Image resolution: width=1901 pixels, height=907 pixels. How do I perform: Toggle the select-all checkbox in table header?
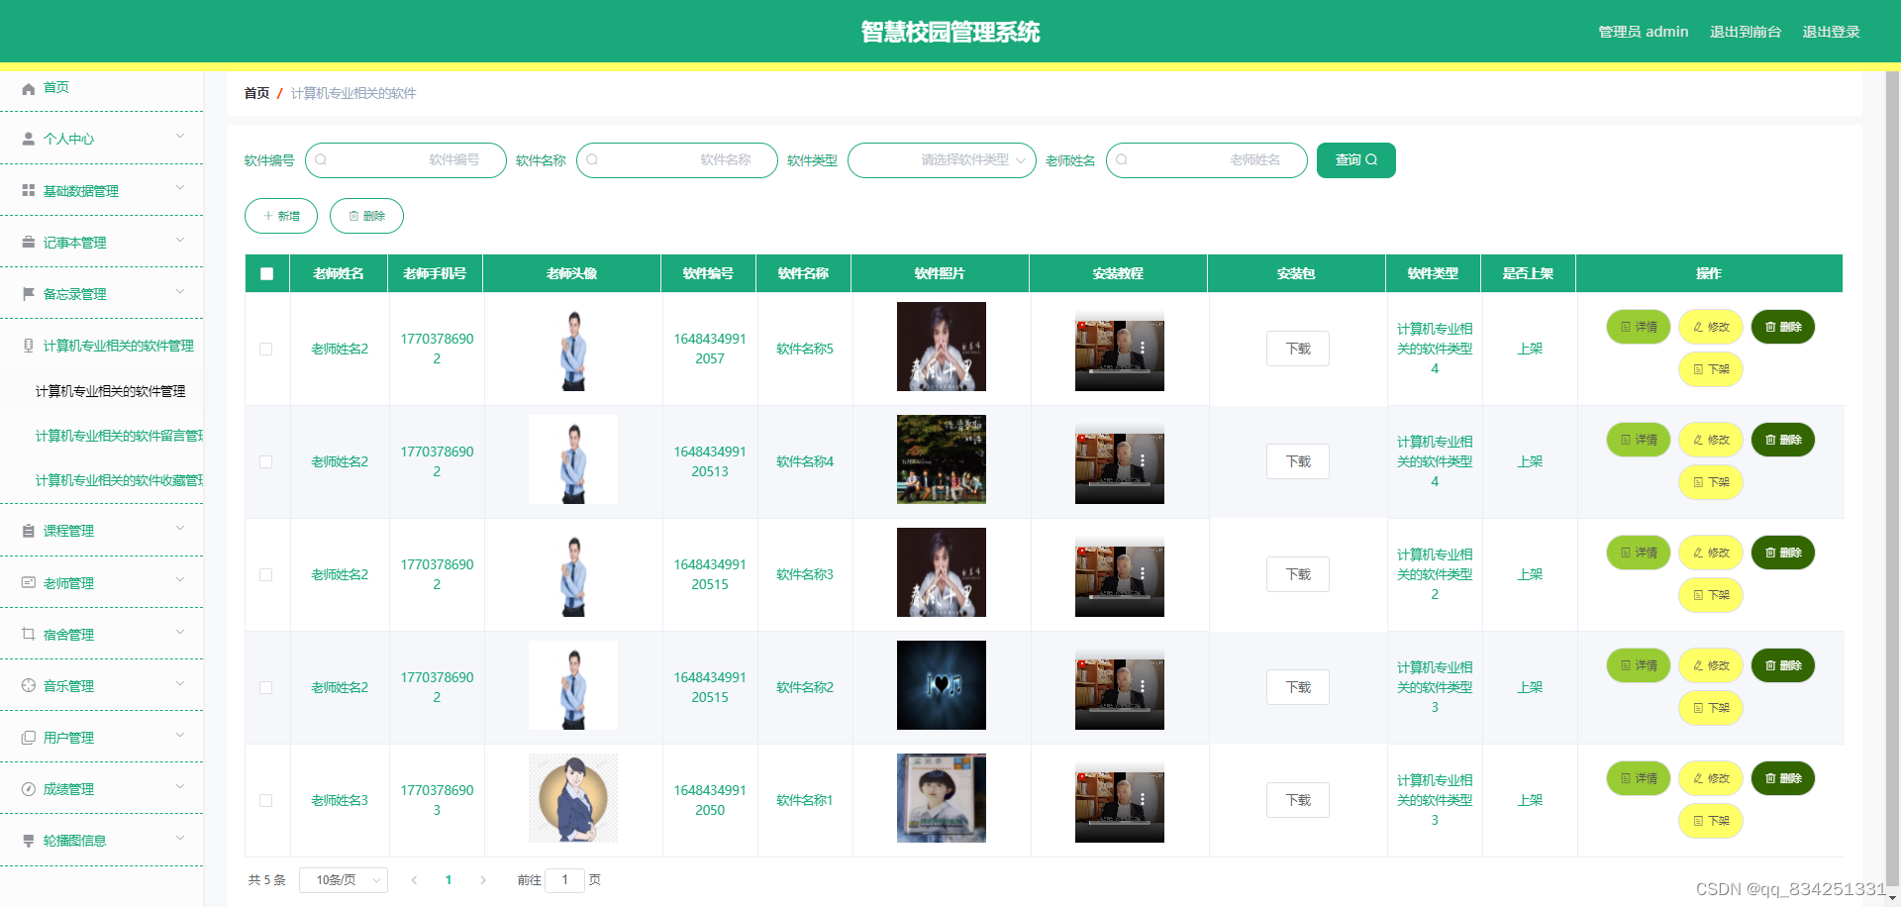tap(265, 273)
